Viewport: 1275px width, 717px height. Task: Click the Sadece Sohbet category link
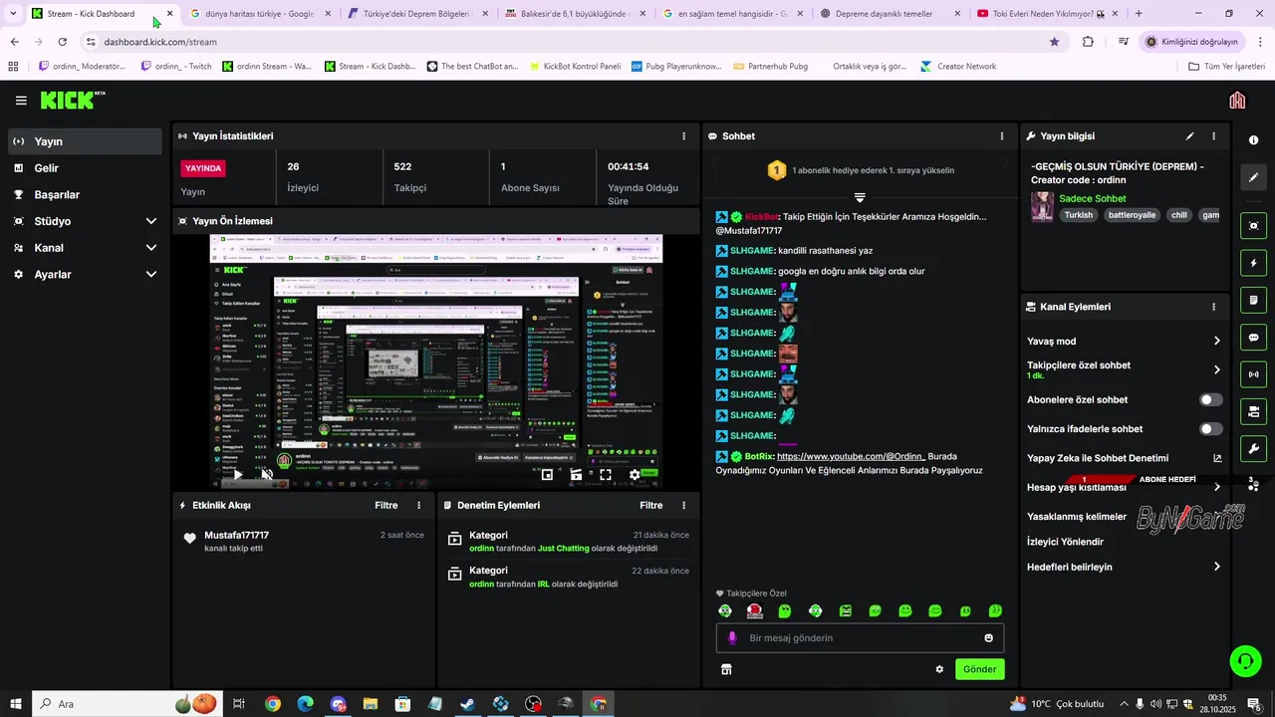point(1092,198)
